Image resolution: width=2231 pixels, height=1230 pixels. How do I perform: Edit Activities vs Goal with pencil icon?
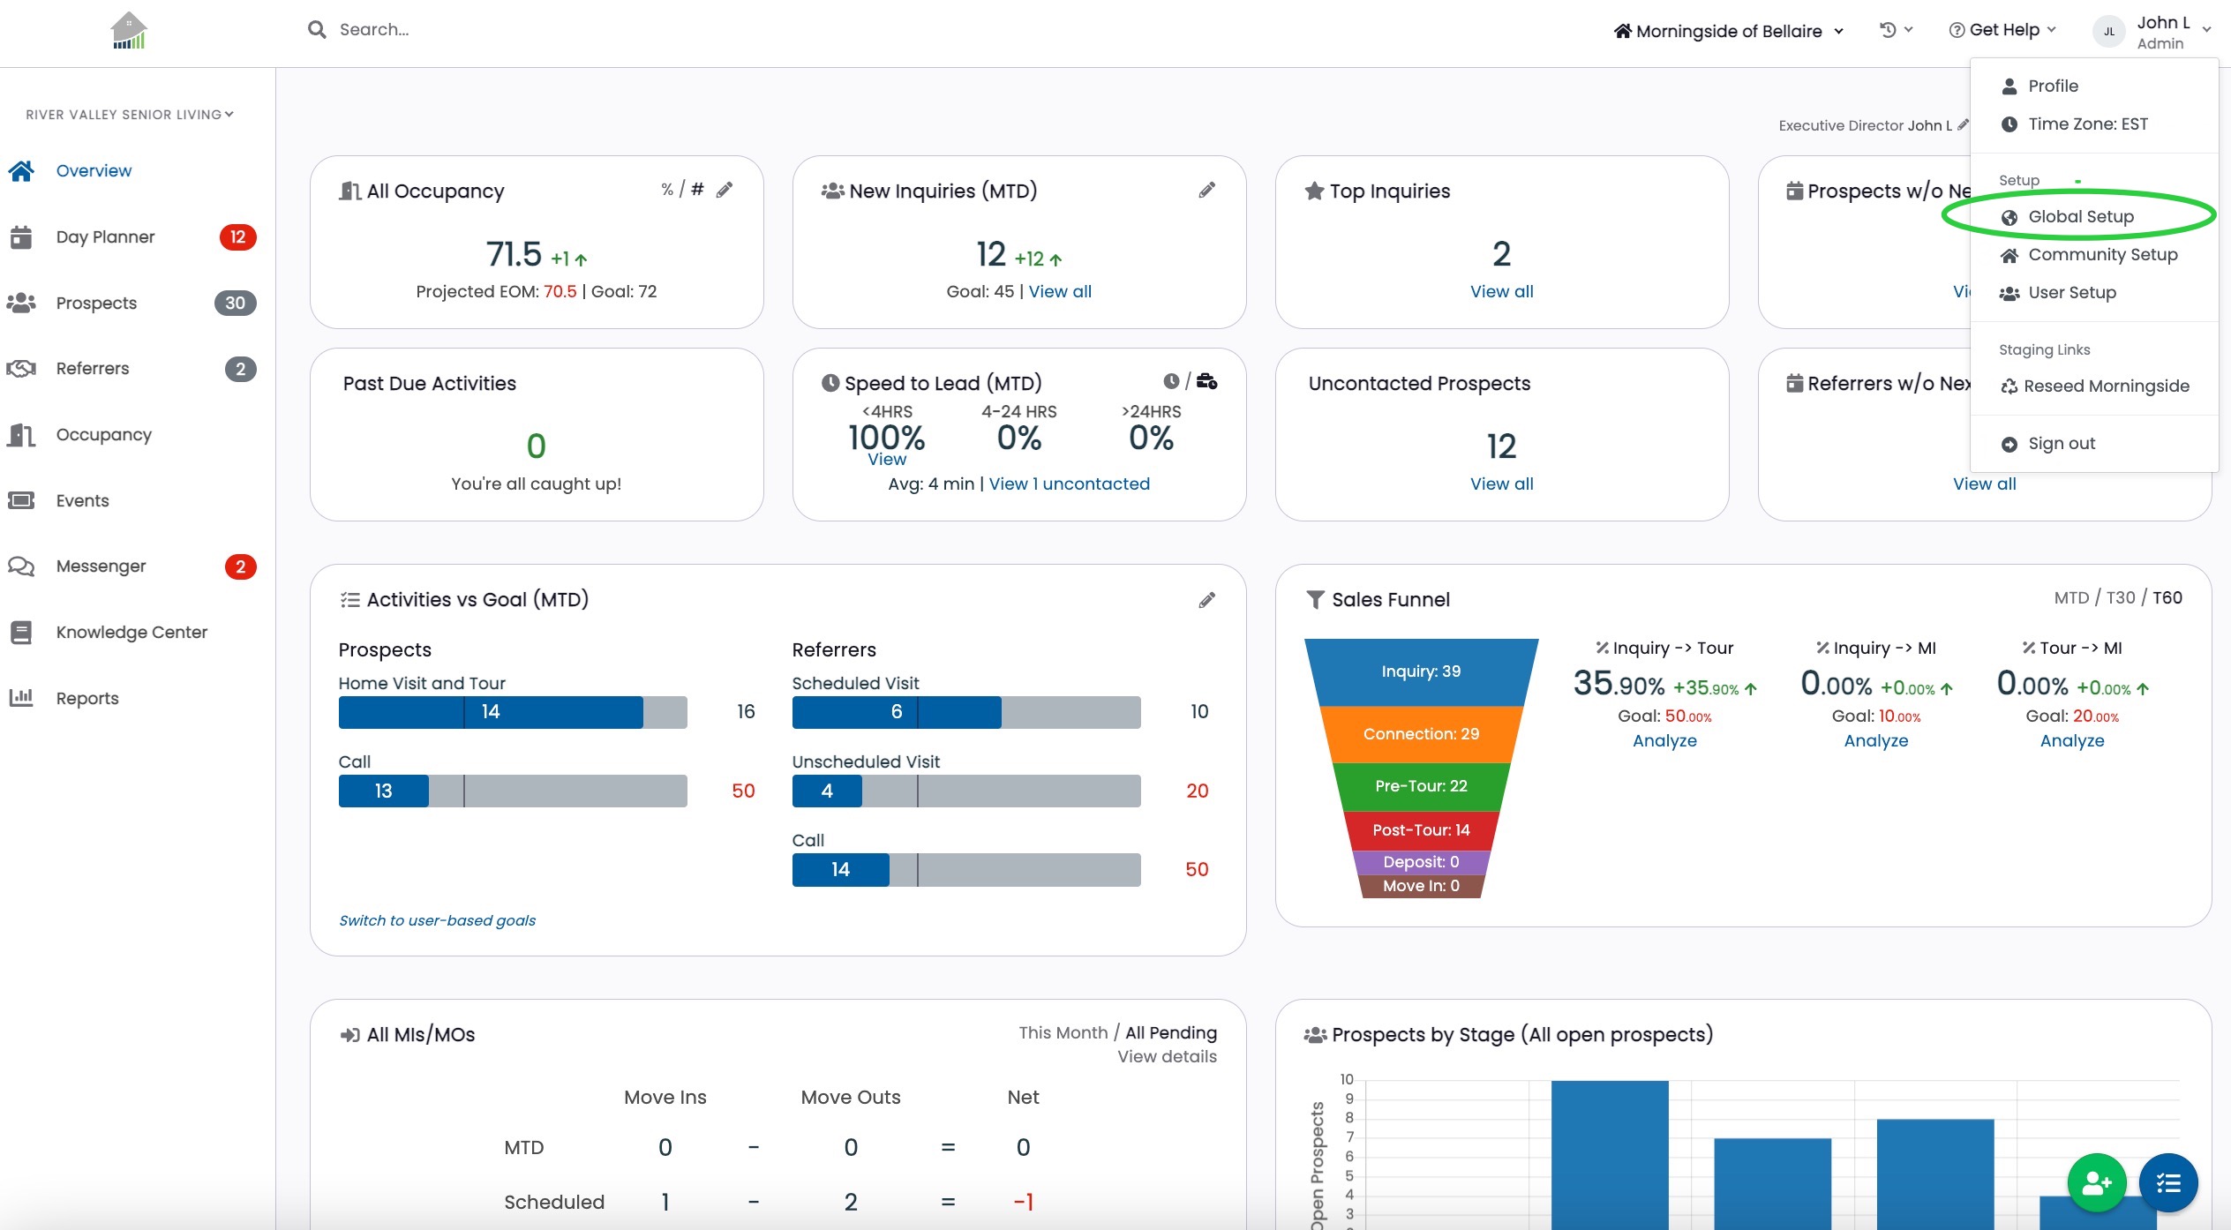click(x=1206, y=600)
